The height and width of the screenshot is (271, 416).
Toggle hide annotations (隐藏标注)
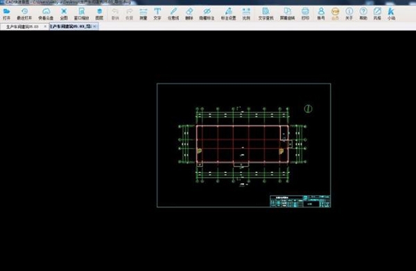tap(207, 14)
